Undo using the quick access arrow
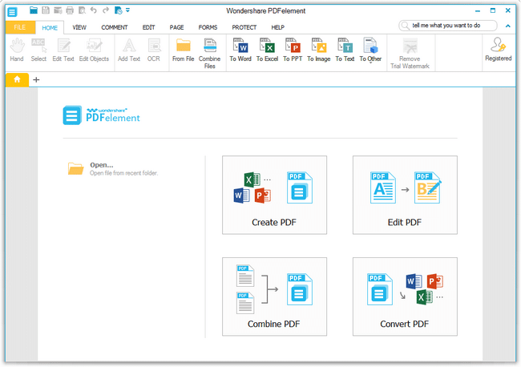The width and height of the screenshot is (521, 367). tap(94, 10)
